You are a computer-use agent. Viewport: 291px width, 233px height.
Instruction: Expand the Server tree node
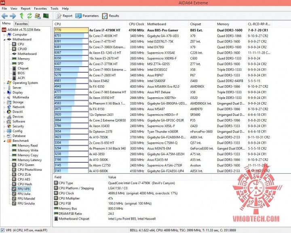4,88
